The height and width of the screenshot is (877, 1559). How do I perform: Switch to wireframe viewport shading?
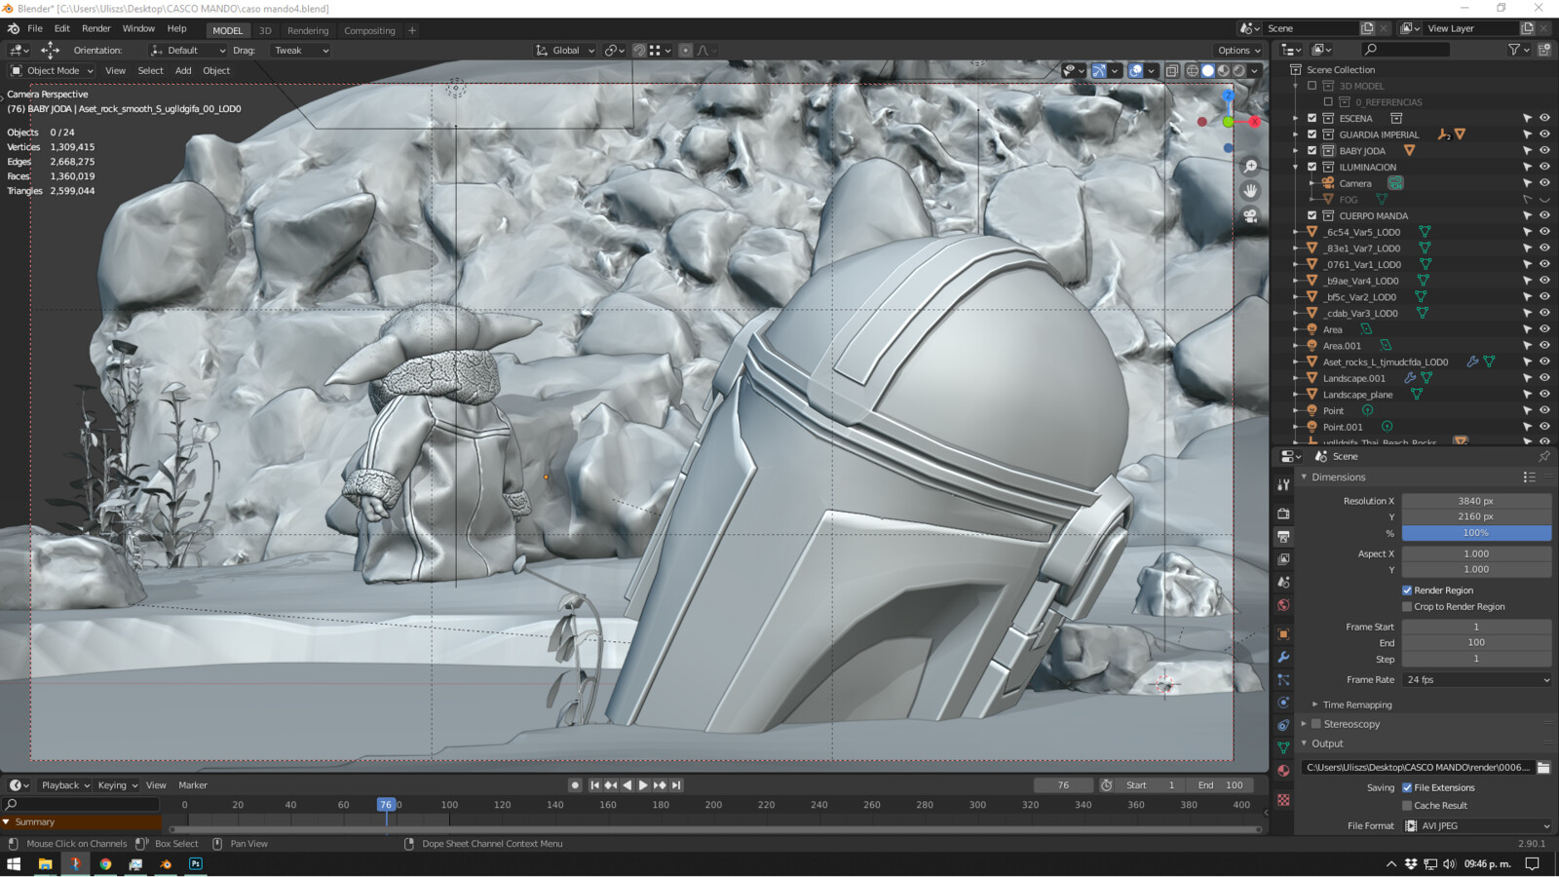[1192, 70]
